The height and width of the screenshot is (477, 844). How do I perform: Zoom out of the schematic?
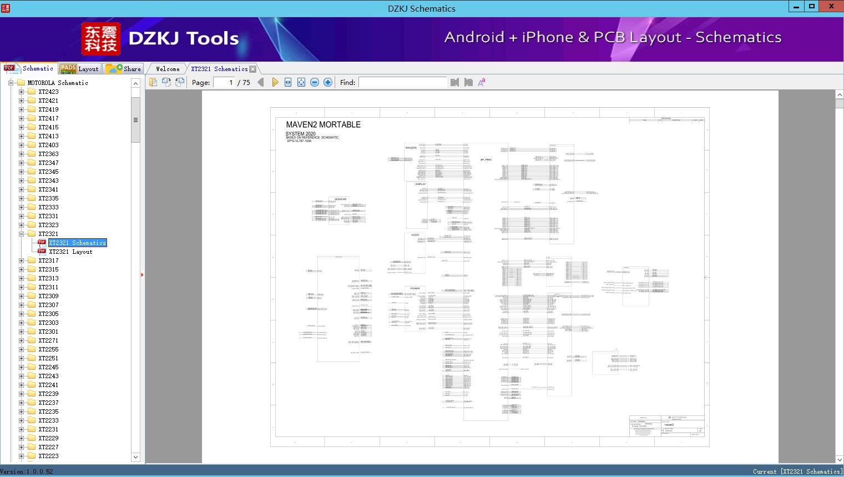[315, 82]
